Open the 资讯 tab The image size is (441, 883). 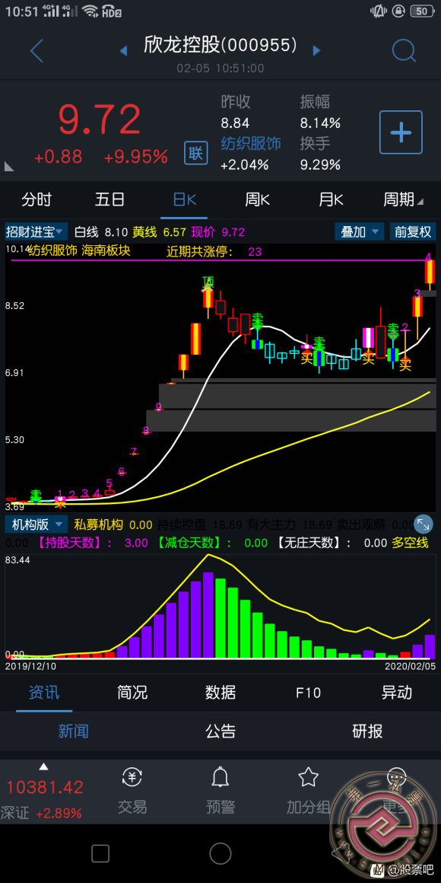tap(44, 692)
